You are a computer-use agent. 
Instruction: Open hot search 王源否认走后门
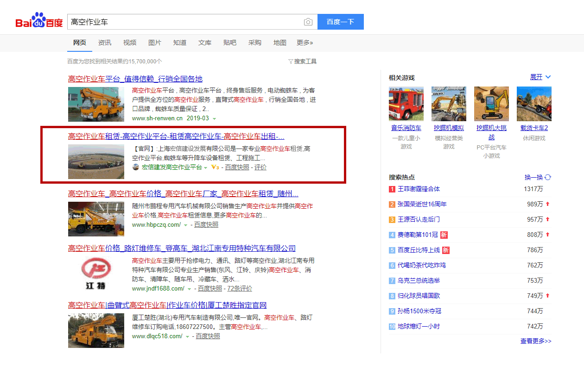(x=419, y=219)
